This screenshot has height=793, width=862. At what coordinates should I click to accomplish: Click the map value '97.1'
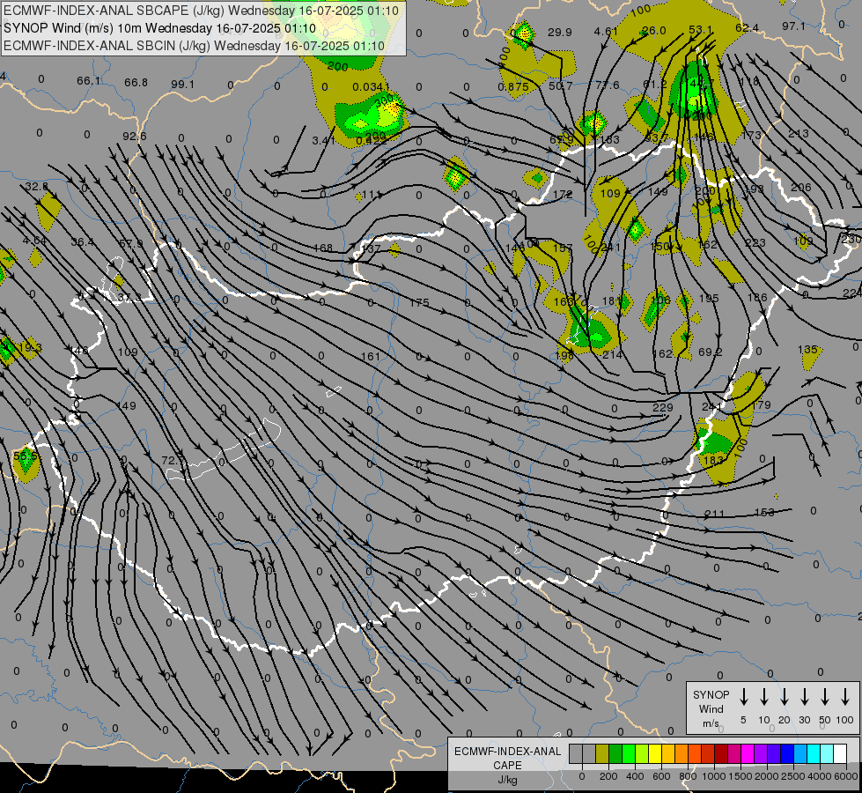794,26
